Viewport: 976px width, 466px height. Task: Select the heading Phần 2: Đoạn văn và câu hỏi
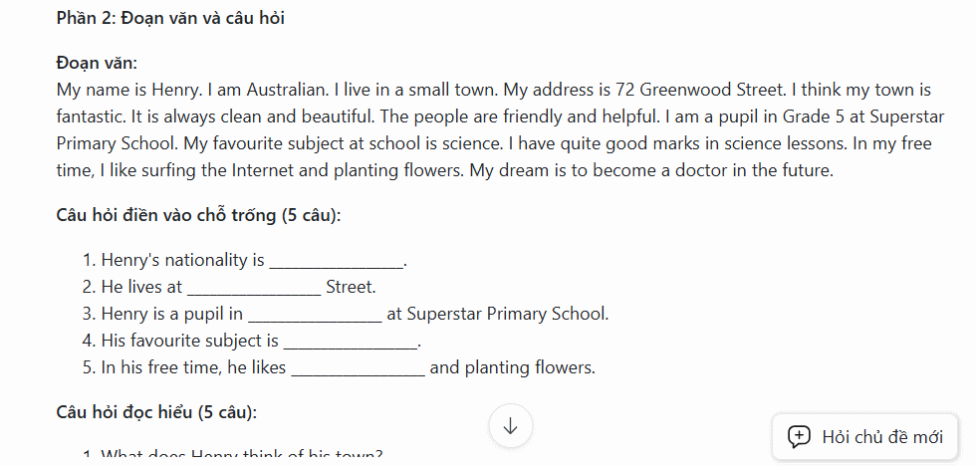[x=170, y=18]
